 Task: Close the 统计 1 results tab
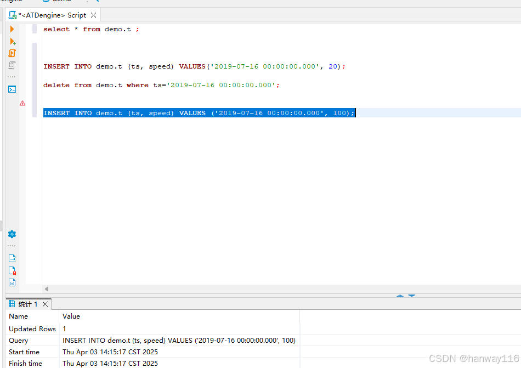(x=46, y=304)
